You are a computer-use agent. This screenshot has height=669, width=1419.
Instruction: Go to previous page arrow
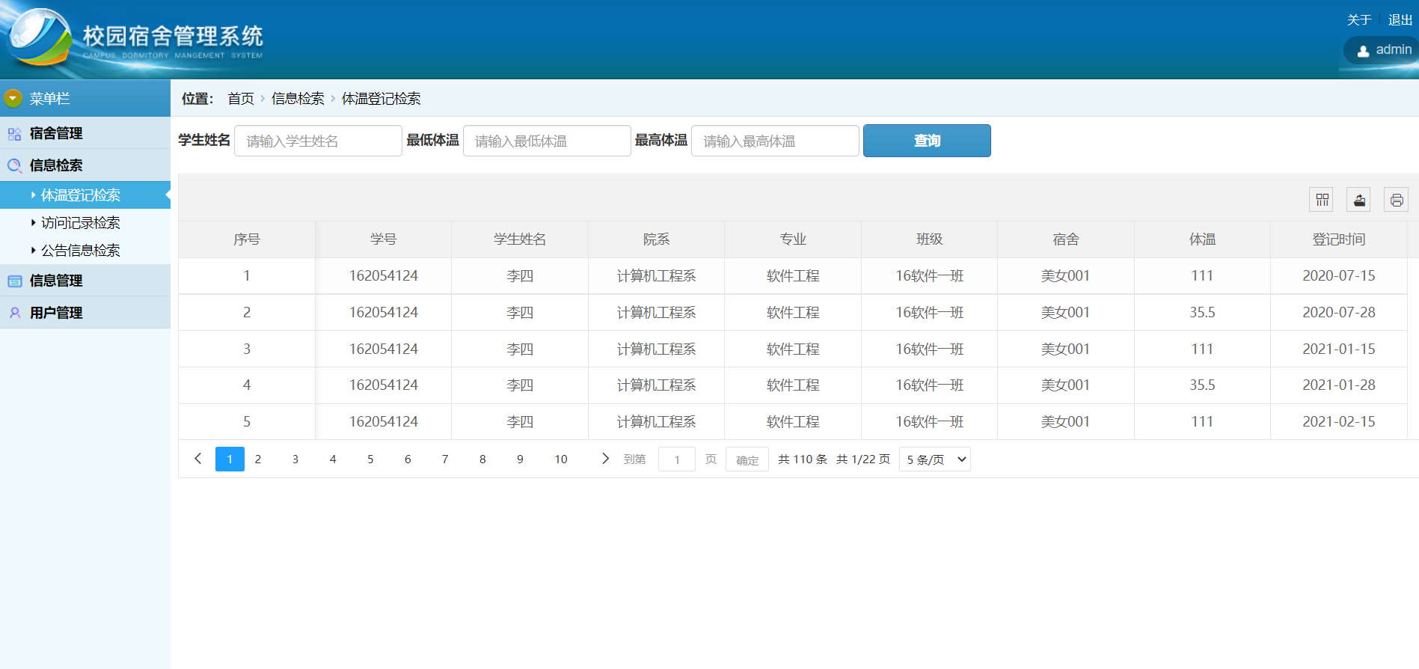click(x=197, y=459)
